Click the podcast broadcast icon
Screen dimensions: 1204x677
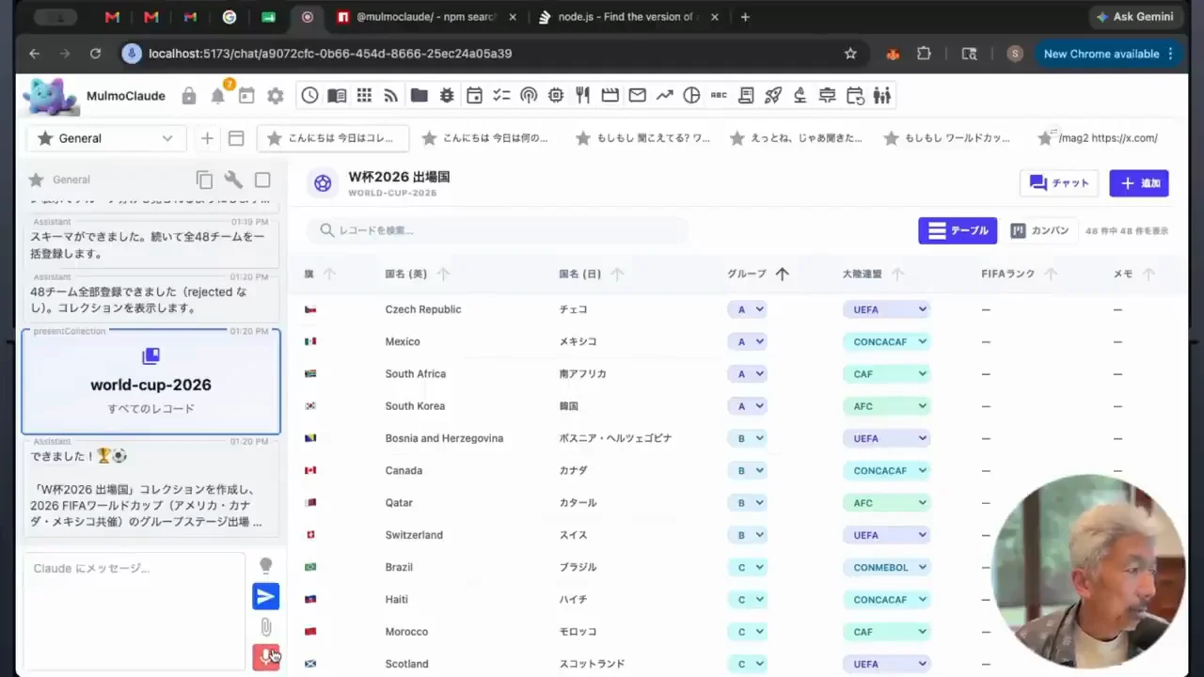coord(529,95)
